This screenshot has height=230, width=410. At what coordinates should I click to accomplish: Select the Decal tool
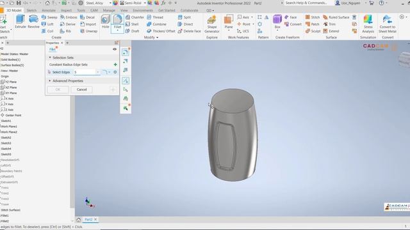(87, 17)
